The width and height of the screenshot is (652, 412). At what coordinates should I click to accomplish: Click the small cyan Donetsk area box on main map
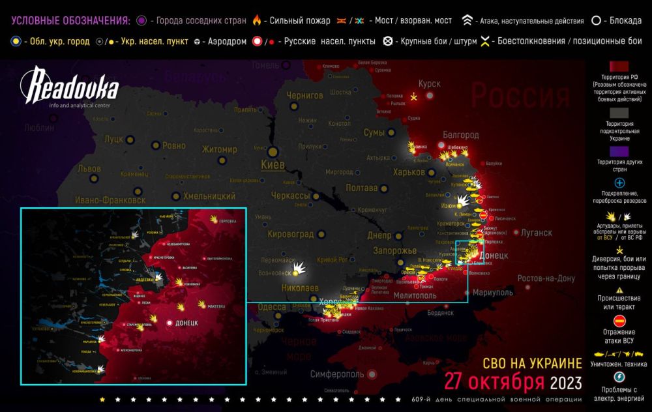469,252
